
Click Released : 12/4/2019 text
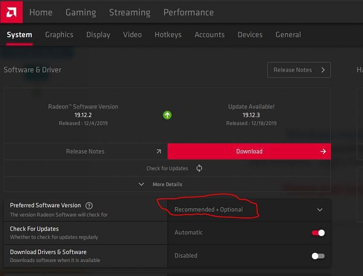[x=83, y=123]
